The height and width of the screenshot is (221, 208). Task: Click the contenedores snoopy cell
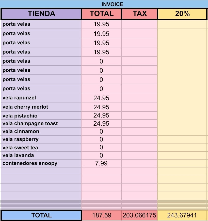(x=41, y=163)
